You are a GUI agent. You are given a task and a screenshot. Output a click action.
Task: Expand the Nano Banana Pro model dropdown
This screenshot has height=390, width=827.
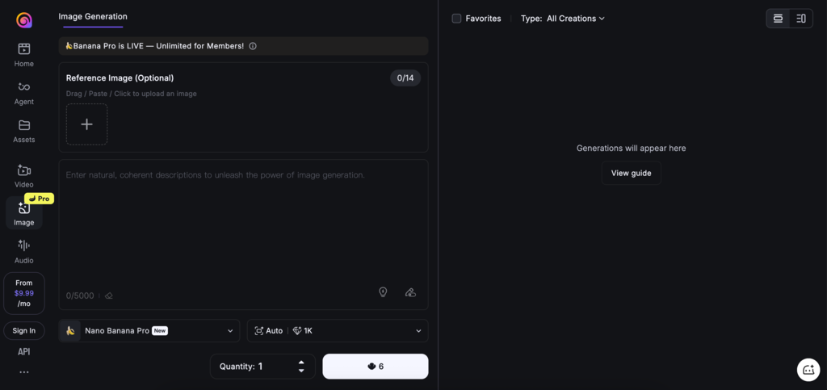[x=149, y=330]
